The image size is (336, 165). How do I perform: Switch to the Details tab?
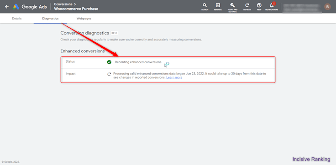click(x=17, y=19)
